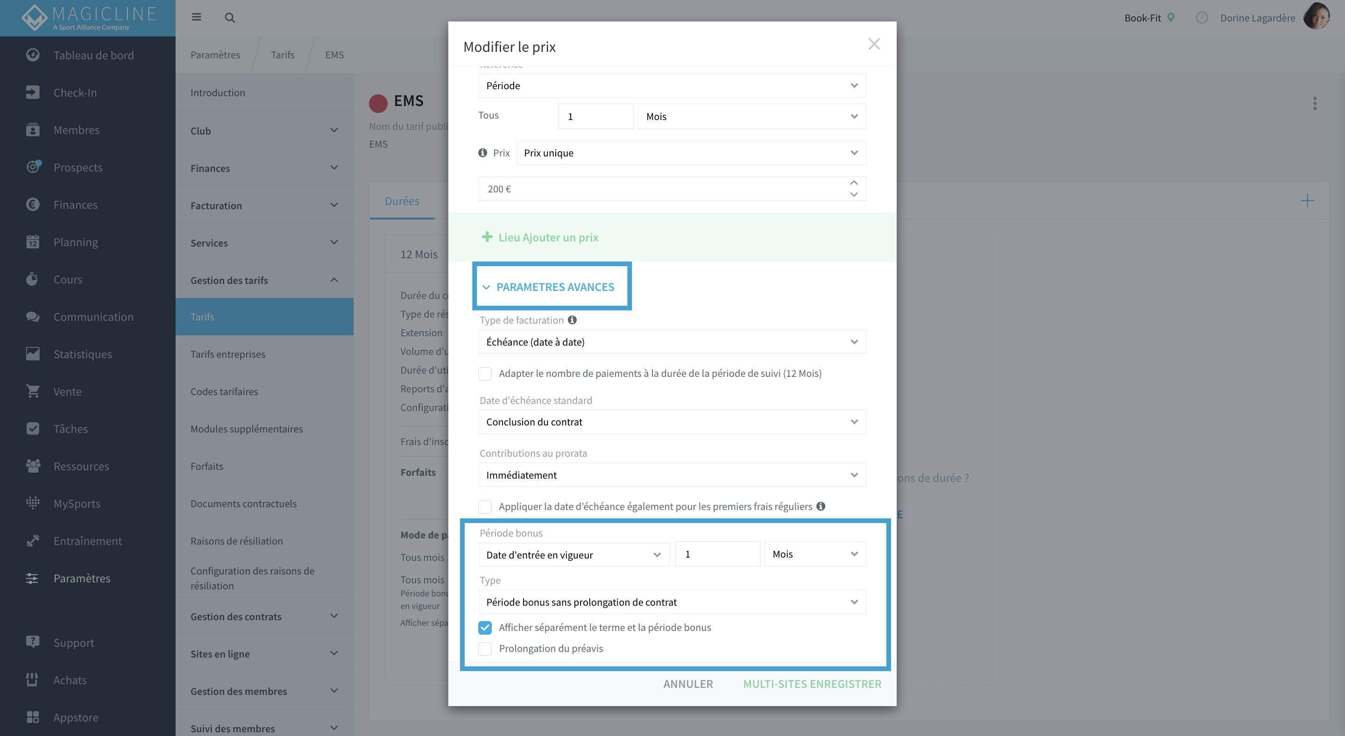Check Adapter le nombre de paiements option

point(485,373)
